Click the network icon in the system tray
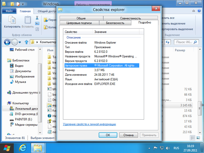204x153 pixels. tap(162, 148)
